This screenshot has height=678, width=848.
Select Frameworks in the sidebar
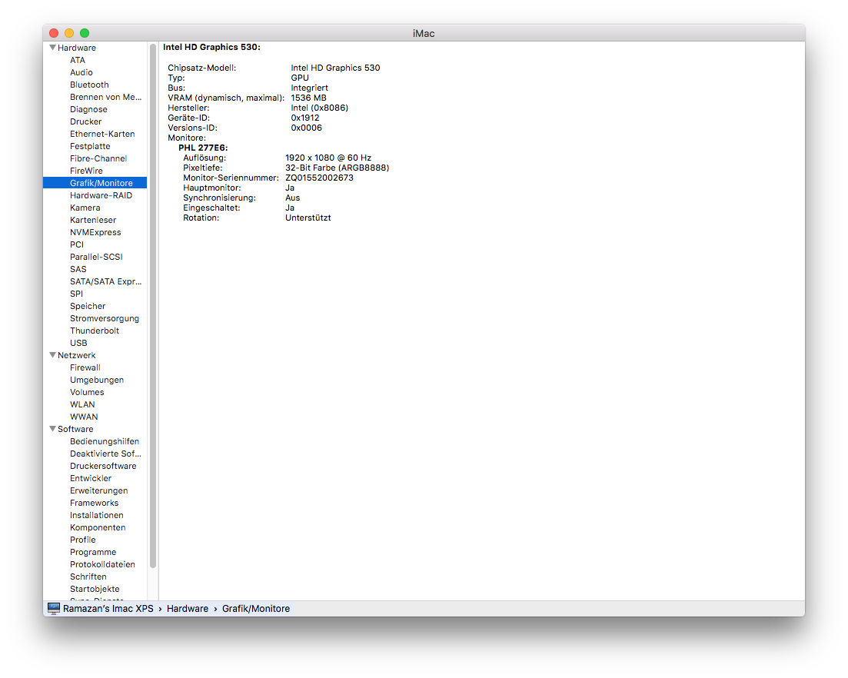[94, 503]
